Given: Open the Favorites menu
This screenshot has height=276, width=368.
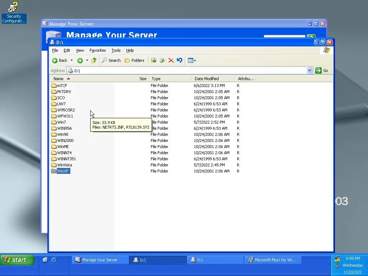Looking at the screenshot, I should click(x=98, y=50).
